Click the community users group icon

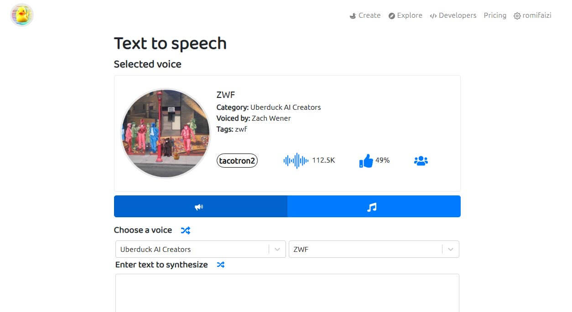point(421,161)
